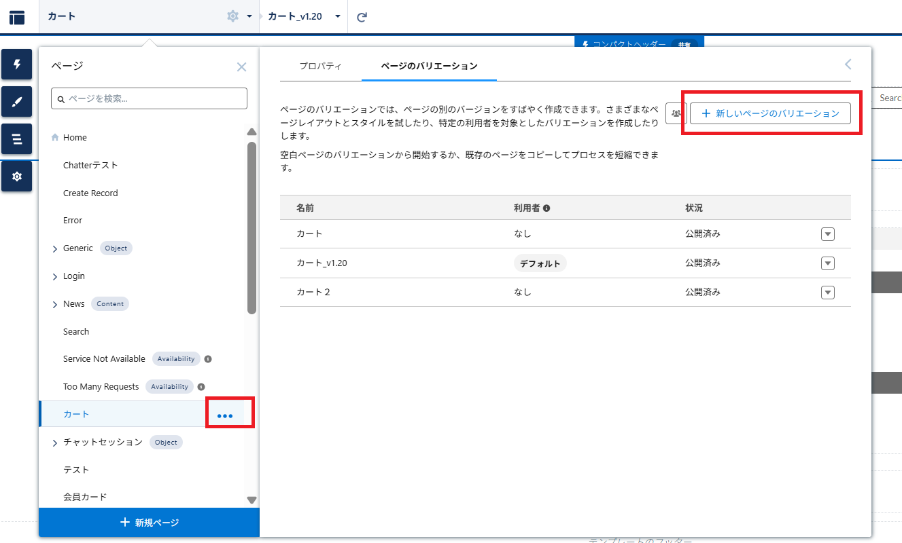Open the Theme paintbrush panel
The image size is (902, 543).
tap(17, 102)
